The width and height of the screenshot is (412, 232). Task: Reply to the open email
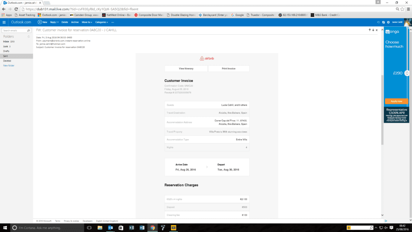click(53, 23)
